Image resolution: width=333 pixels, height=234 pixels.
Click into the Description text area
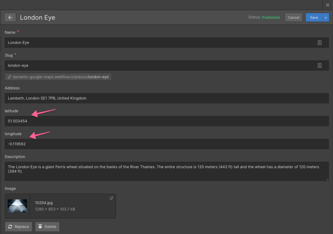167,171
